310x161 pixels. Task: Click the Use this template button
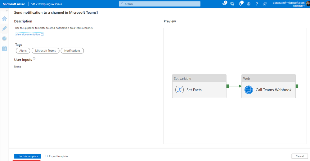pyautogui.click(x=28, y=156)
